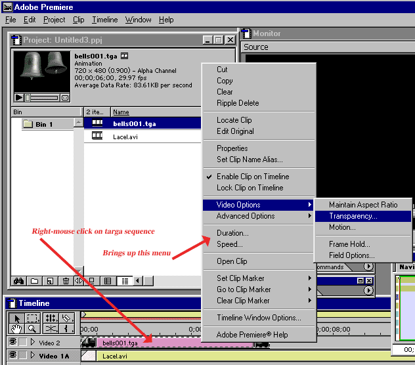Image resolution: width=415 pixels, height=365 pixels.
Task: Click the round flyout arrow beside Commands palette
Action: [x=368, y=267]
